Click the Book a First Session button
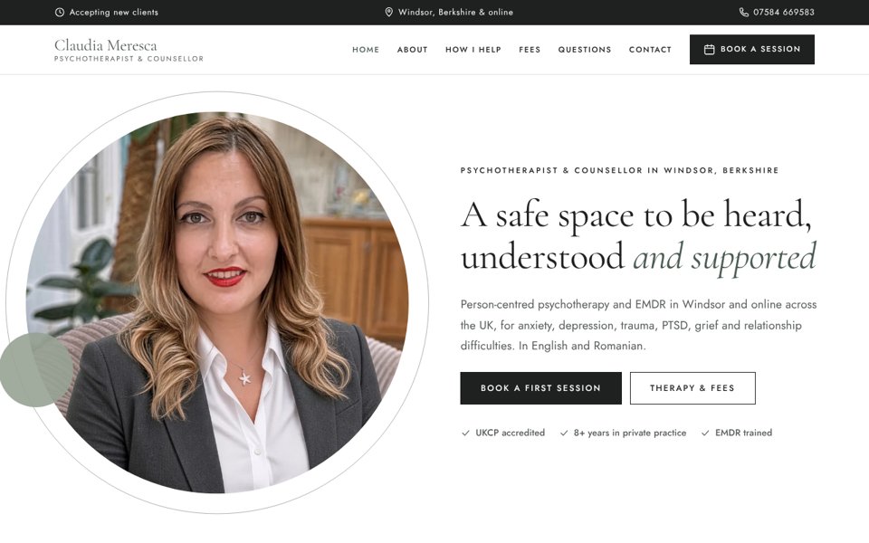 541,388
